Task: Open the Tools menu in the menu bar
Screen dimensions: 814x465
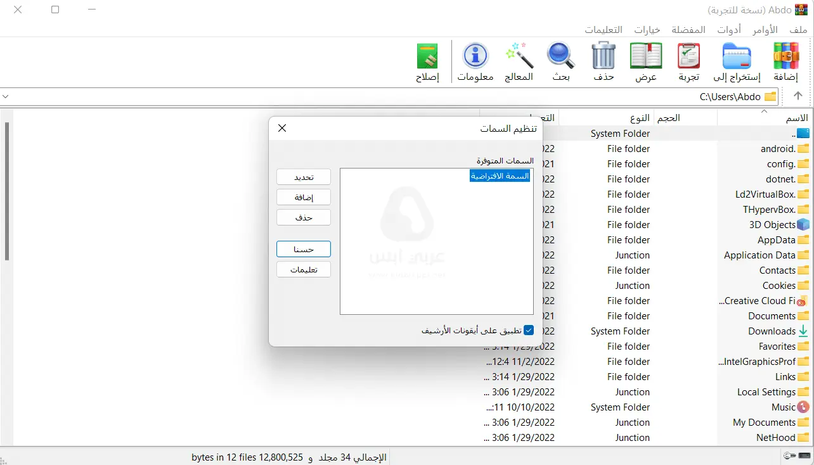Action: click(728, 29)
